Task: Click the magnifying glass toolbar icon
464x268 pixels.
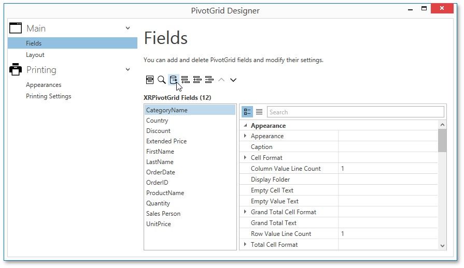Action: click(x=161, y=80)
